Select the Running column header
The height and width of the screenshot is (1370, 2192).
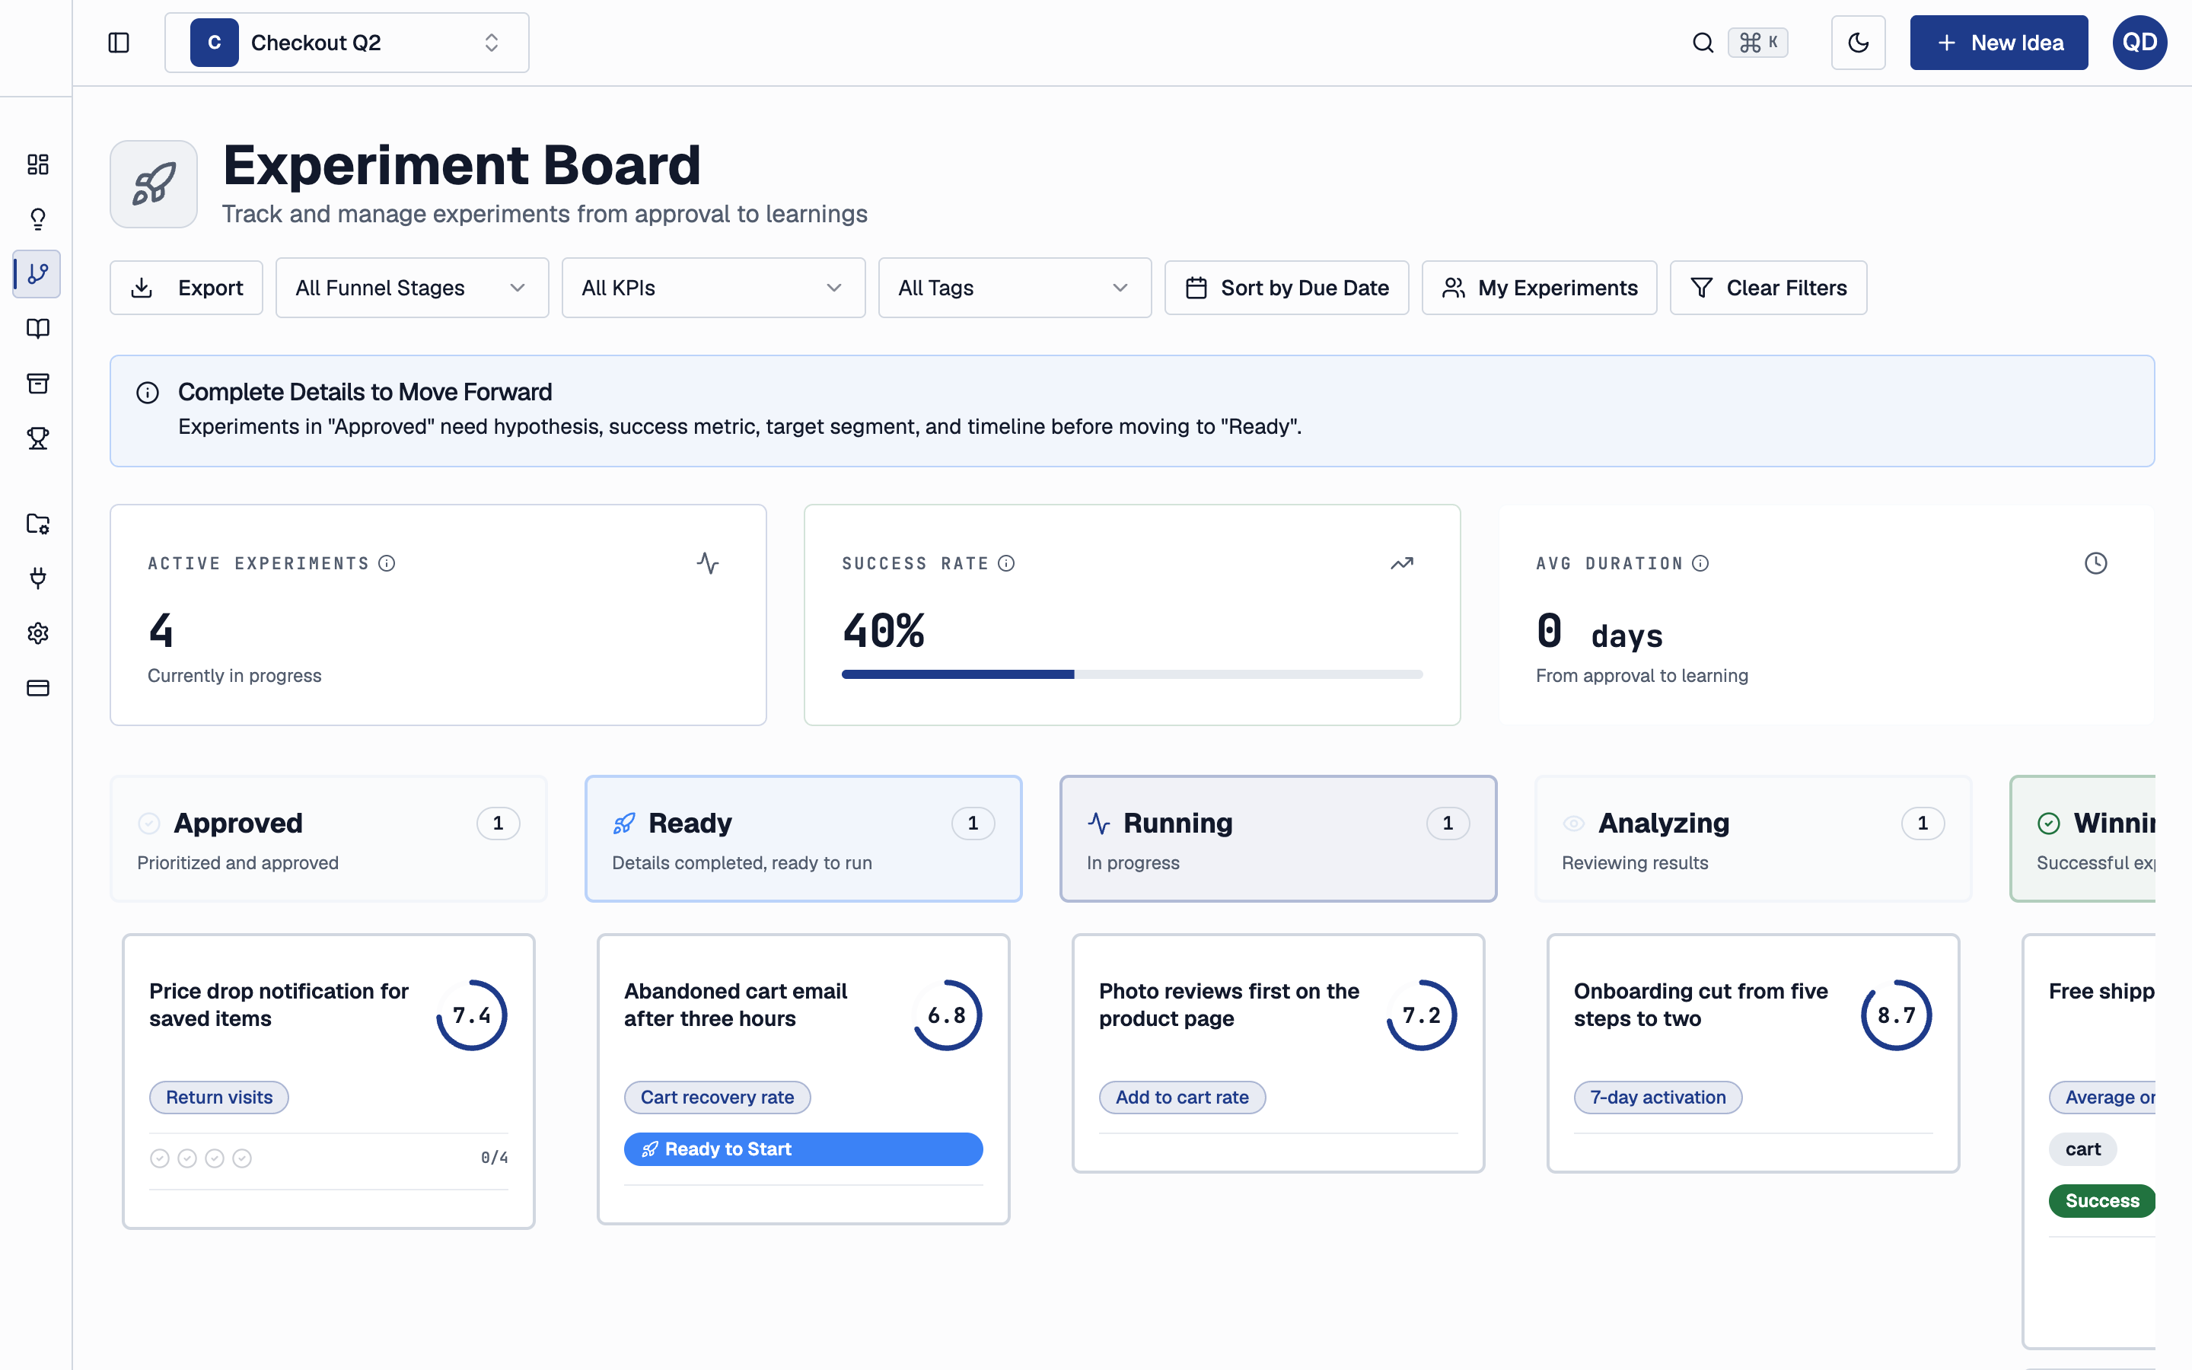[x=1278, y=838]
